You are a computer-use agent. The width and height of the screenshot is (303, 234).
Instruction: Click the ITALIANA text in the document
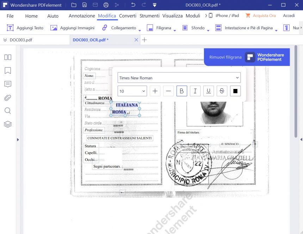(x=127, y=105)
